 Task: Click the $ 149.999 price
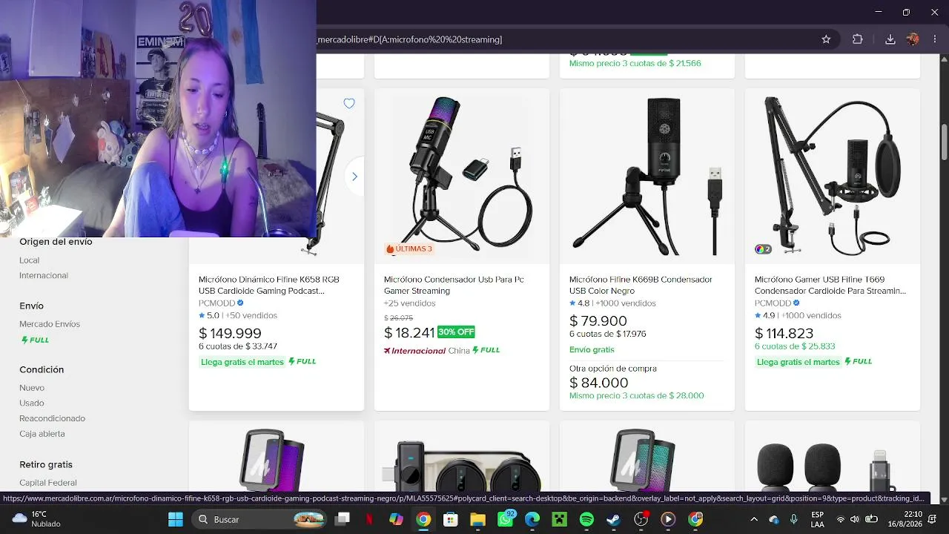[x=230, y=333]
